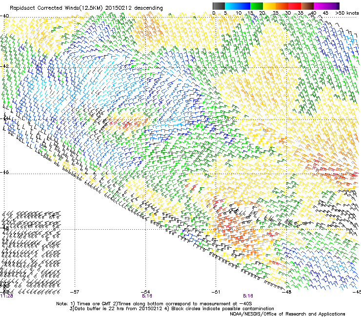The width and height of the screenshot is (361, 317).
Task: Click the orange 25-30 knots legend swatch
Action: click(x=282, y=6)
